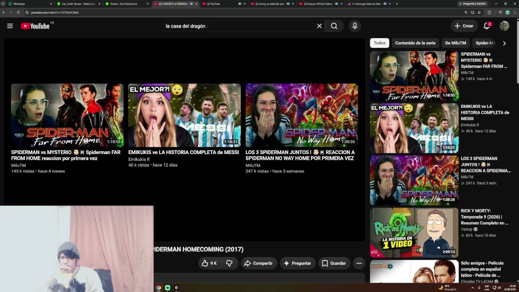This screenshot has height=292, width=519.
Task: Select the 'Todos' filter chip
Action: point(380,43)
